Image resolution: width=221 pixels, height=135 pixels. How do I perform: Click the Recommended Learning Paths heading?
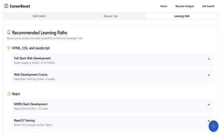[39, 33]
